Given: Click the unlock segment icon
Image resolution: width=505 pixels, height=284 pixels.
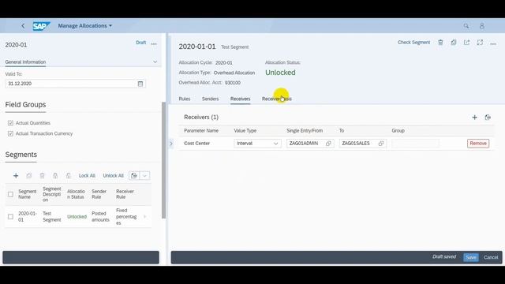Looking at the screenshot, I should pyautogui.click(x=69, y=175).
